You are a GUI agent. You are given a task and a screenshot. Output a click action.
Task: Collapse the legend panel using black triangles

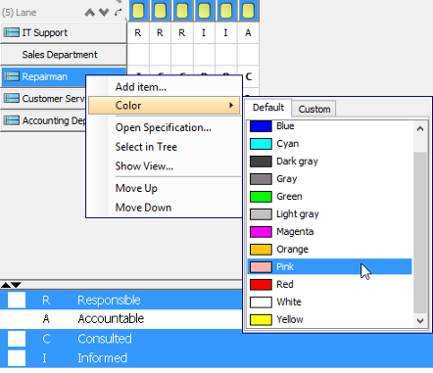(x=11, y=285)
